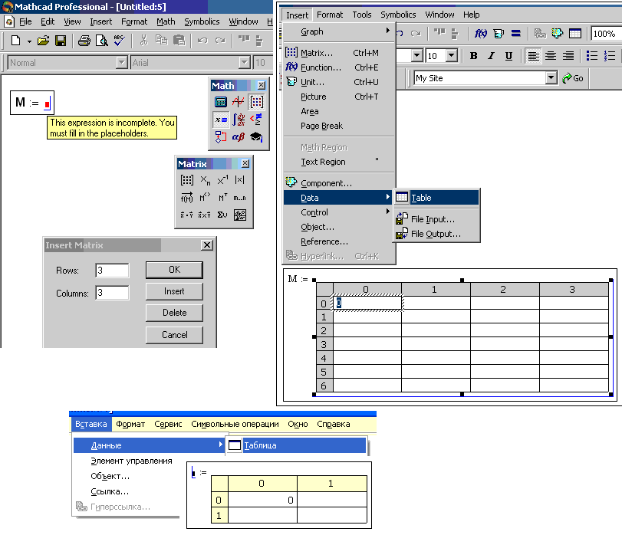Screen dimensions: 622x535
Task: Open Print Preview from the toolbar
Action: point(101,41)
